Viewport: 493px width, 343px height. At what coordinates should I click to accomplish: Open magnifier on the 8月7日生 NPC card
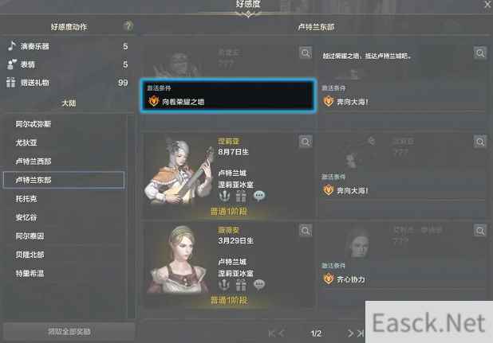coord(306,142)
